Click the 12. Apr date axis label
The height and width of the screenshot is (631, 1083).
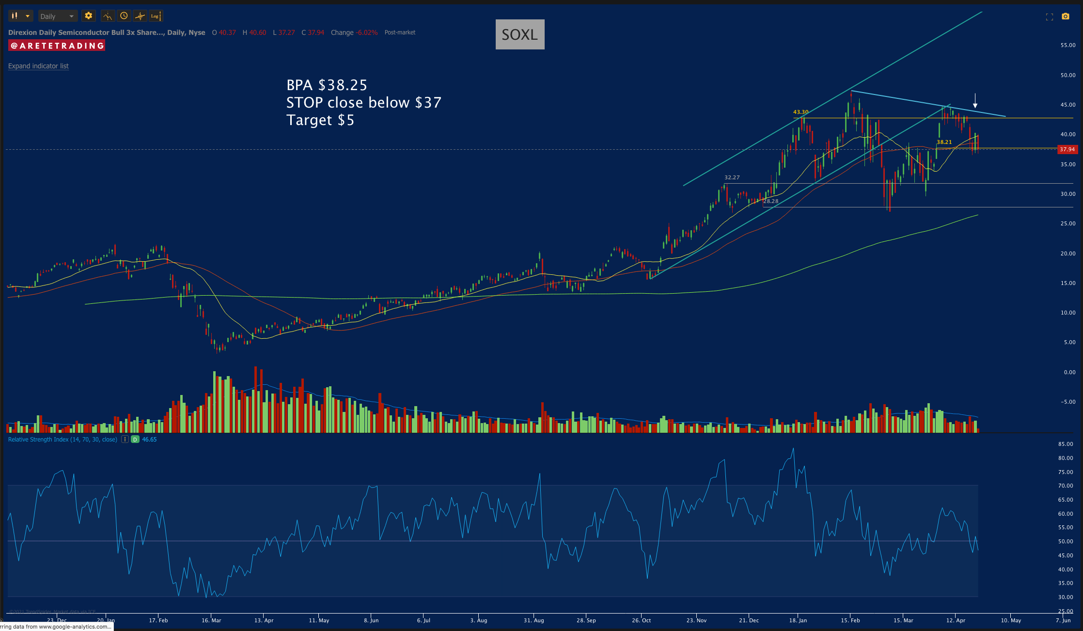point(956,620)
